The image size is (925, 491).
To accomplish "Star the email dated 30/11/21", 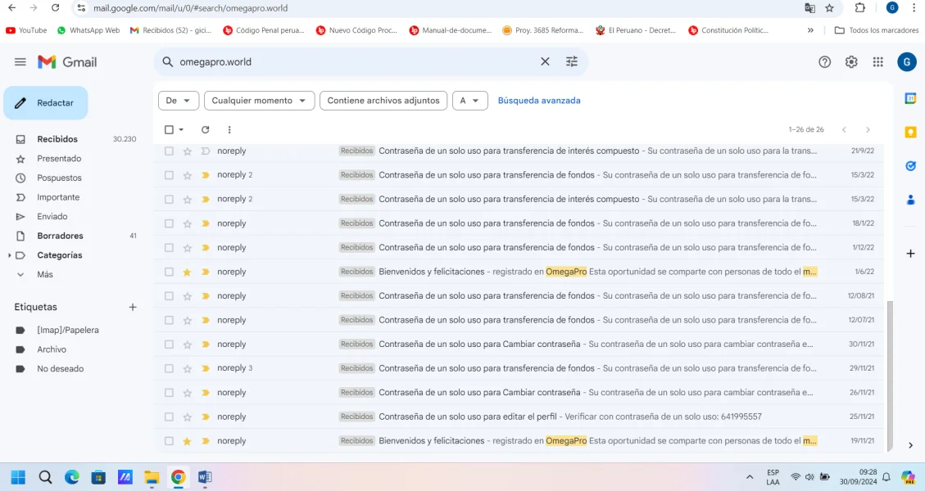I will 187,345.
